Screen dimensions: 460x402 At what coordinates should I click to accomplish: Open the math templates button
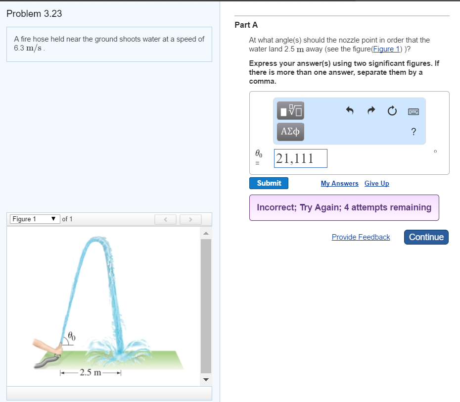[290, 111]
